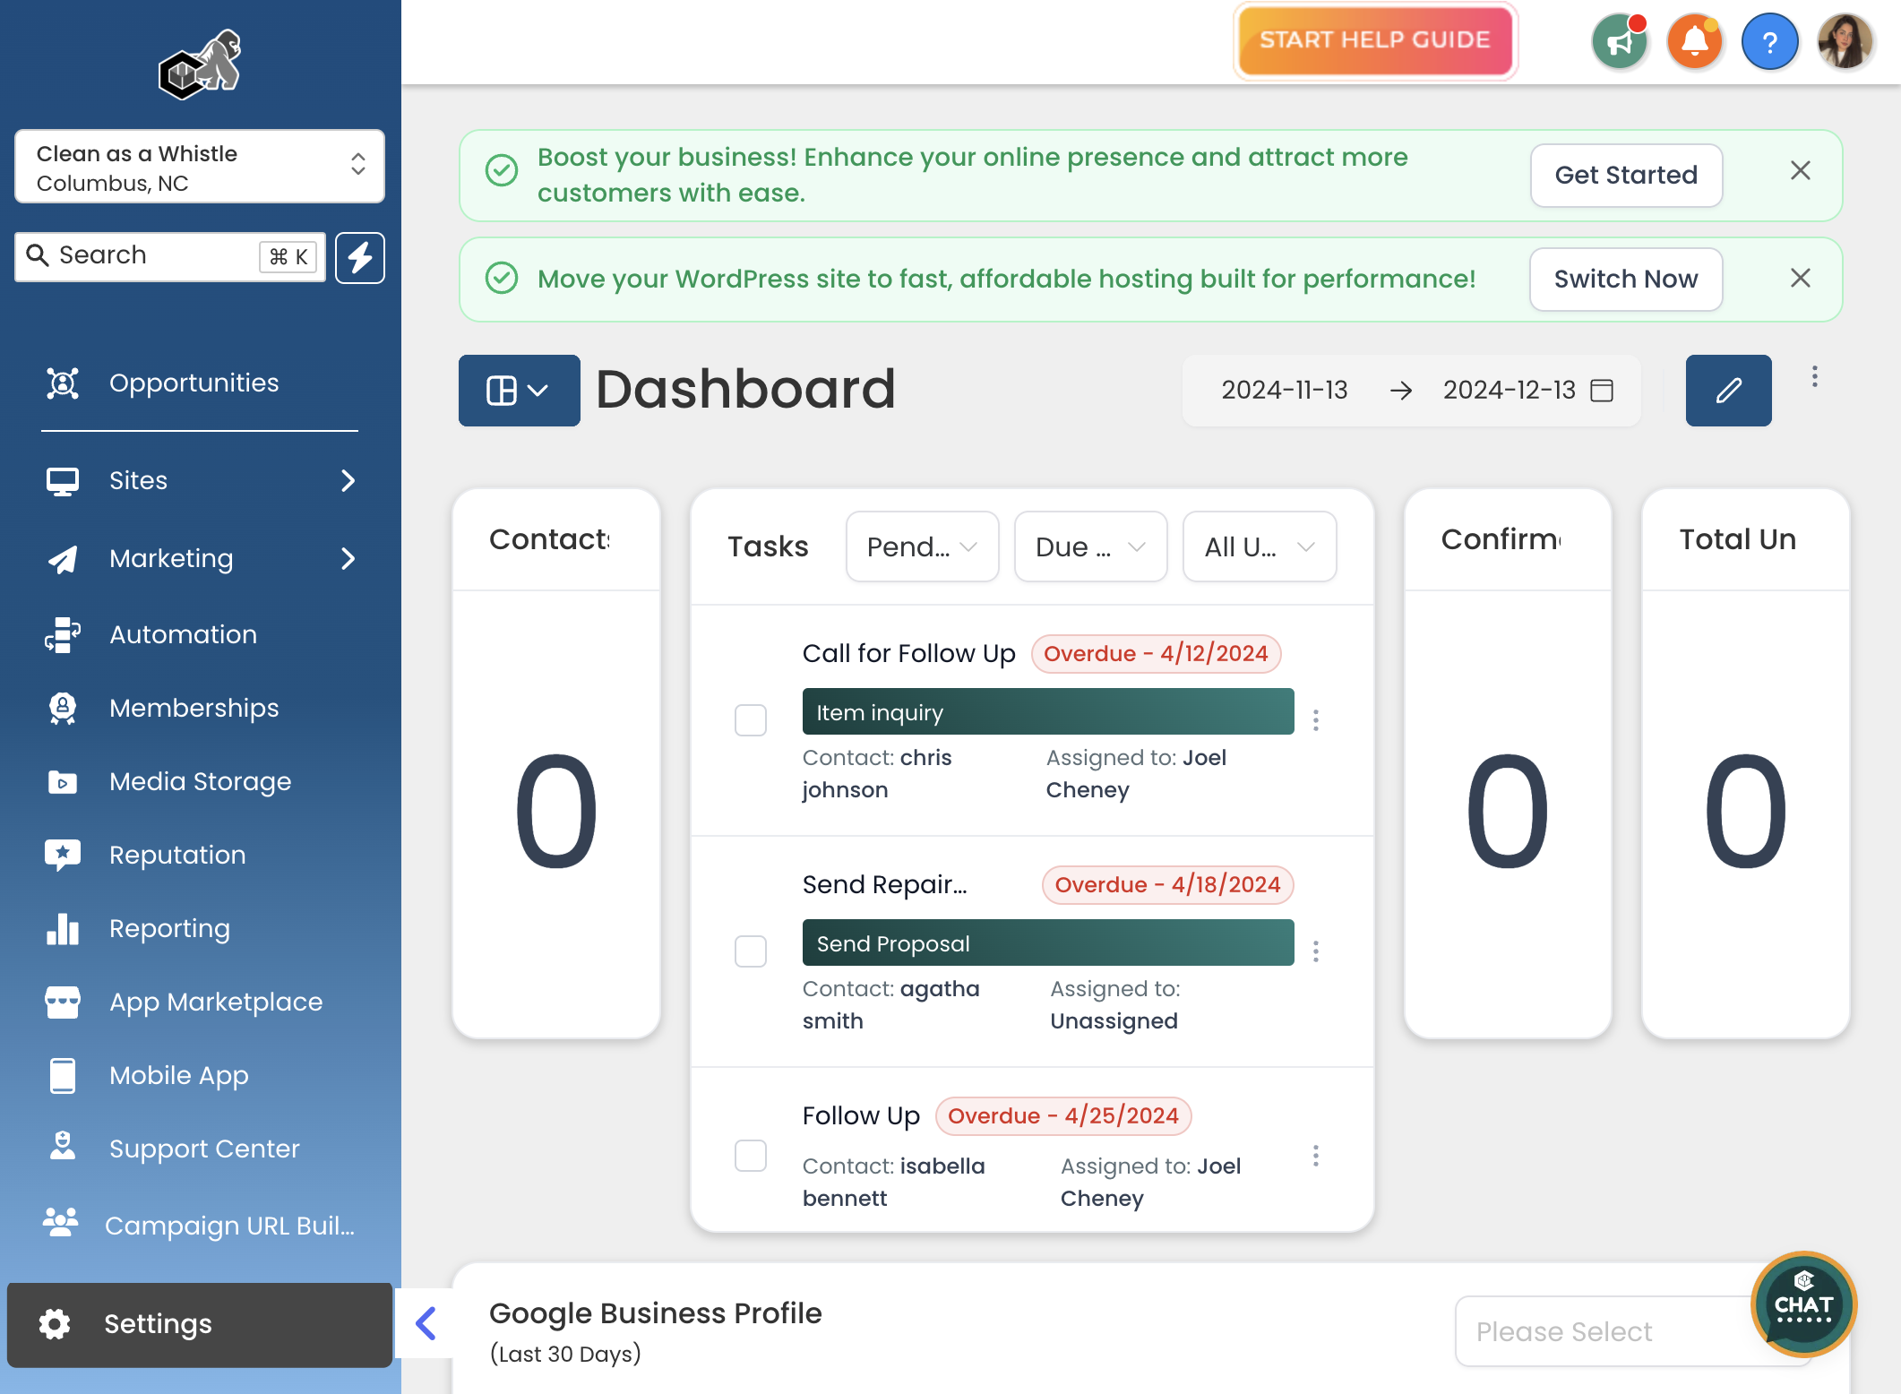Open the announcements megaphone icon
This screenshot has height=1394, width=1901.
1620,41
